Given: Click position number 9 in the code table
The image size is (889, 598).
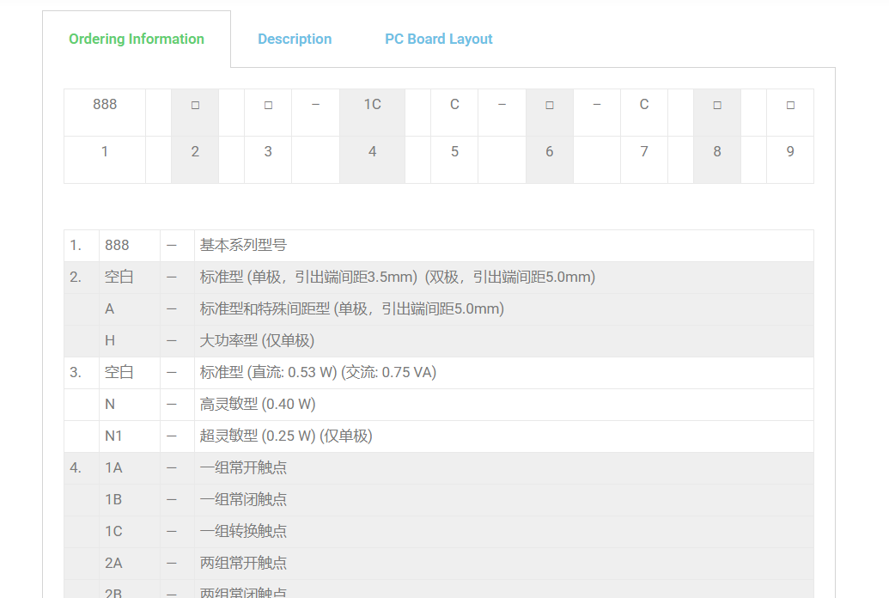Looking at the screenshot, I should pyautogui.click(x=790, y=152).
